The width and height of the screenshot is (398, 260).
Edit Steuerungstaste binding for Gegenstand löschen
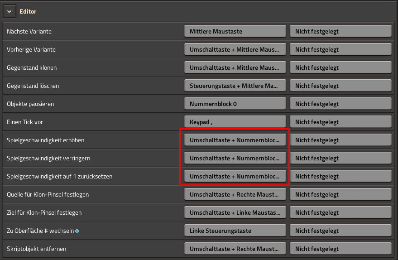[235, 86]
